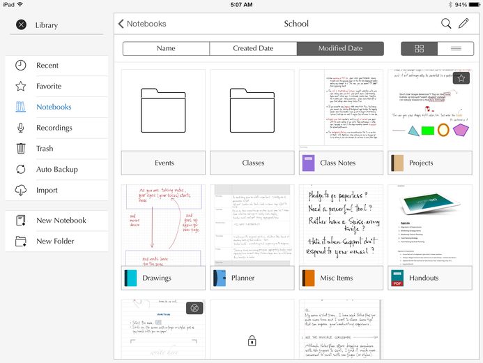Sort by Created Date
Viewport: 483px width, 363px height.
[253, 48]
